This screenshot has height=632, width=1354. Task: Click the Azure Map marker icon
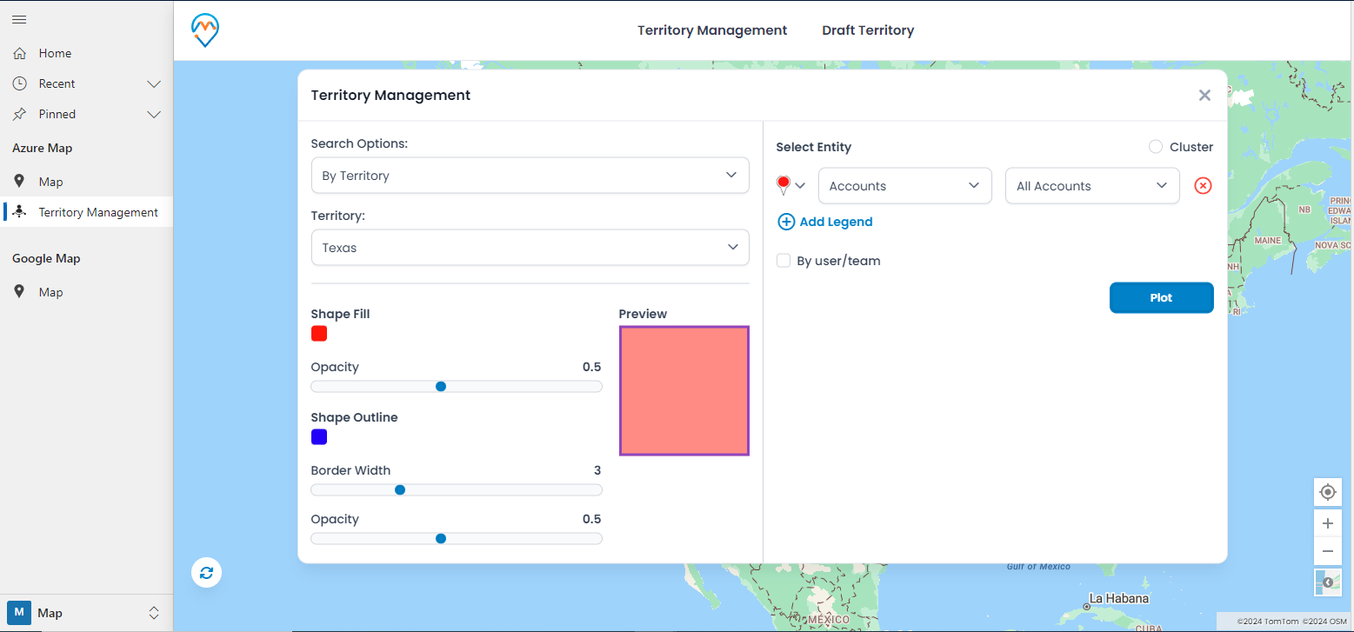click(19, 182)
